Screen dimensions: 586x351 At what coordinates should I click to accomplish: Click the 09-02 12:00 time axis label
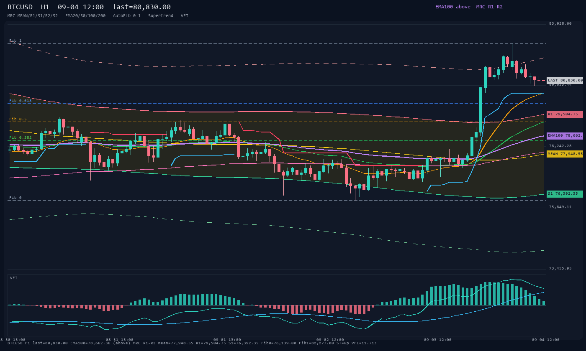330,340
